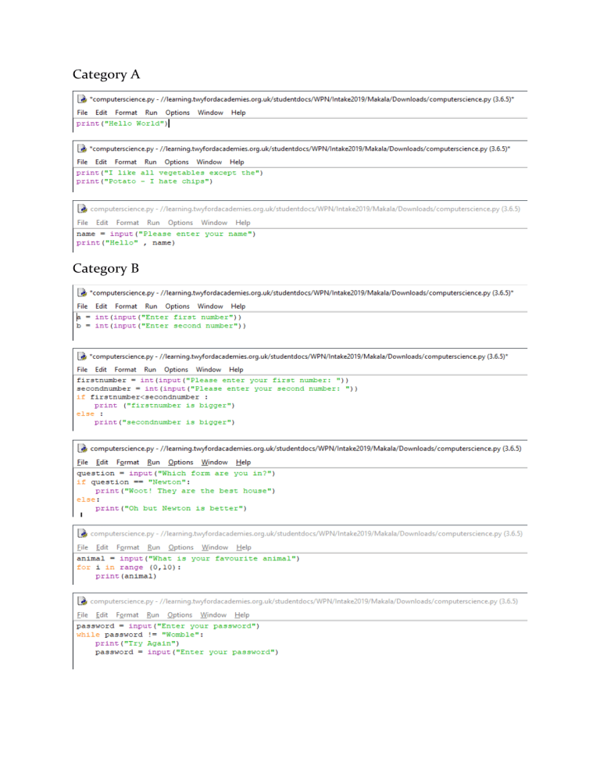Click the print(animal) code line
The height and width of the screenshot is (777, 600).
[126, 576]
